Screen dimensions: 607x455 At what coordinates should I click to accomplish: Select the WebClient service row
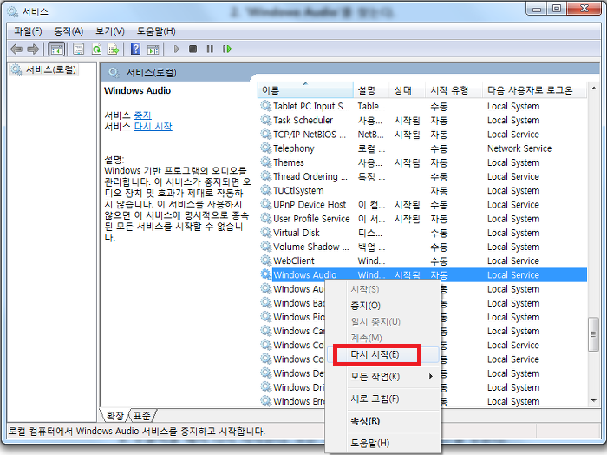click(x=423, y=260)
